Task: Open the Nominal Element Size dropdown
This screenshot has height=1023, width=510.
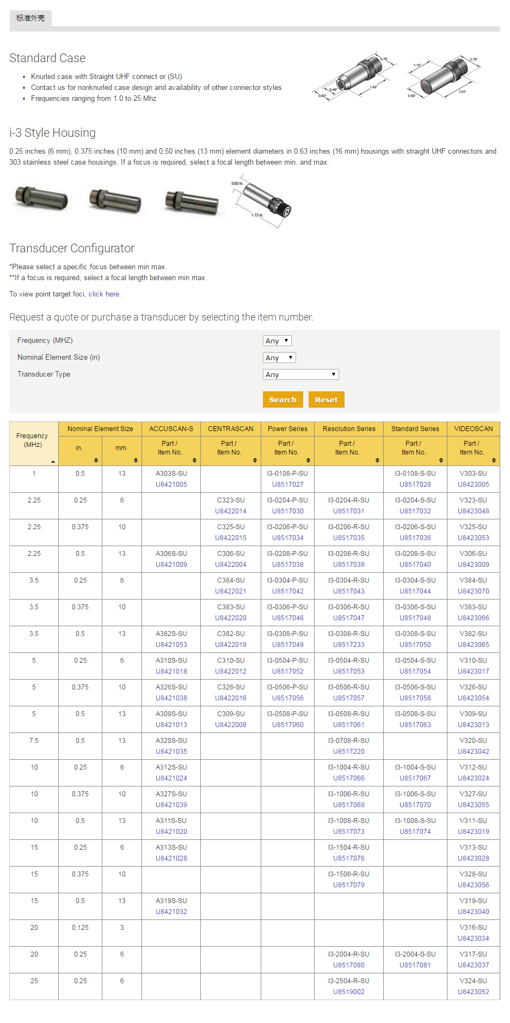Action: [x=279, y=358]
